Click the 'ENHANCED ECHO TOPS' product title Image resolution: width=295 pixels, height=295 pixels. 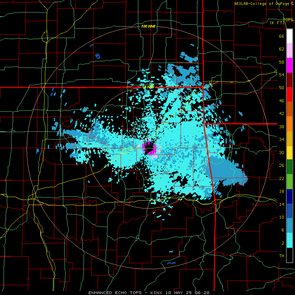pos(115,293)
